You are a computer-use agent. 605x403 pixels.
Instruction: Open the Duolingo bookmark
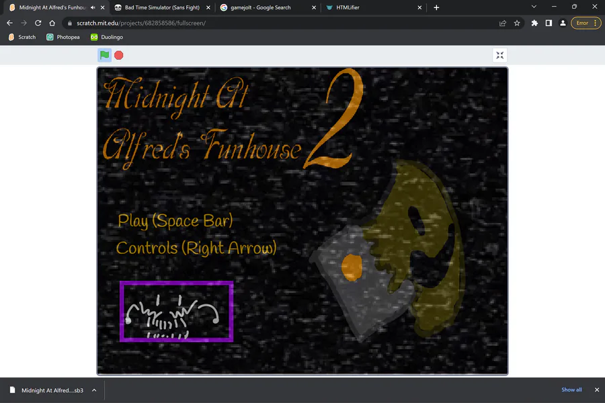point(107,37)
